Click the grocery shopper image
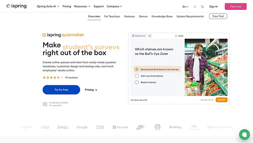 coord(206,67)
